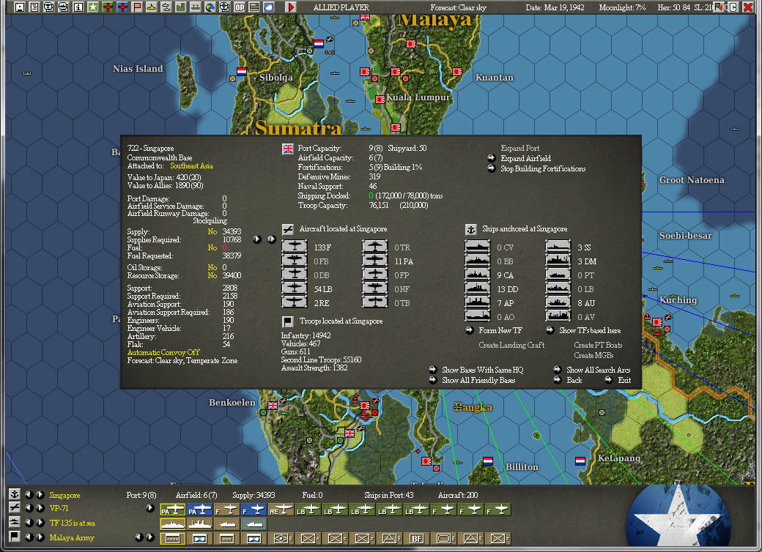Click a ship silhouette in the TF 135 row
Screen dimensions: 762x552
(x=172, y=526)
